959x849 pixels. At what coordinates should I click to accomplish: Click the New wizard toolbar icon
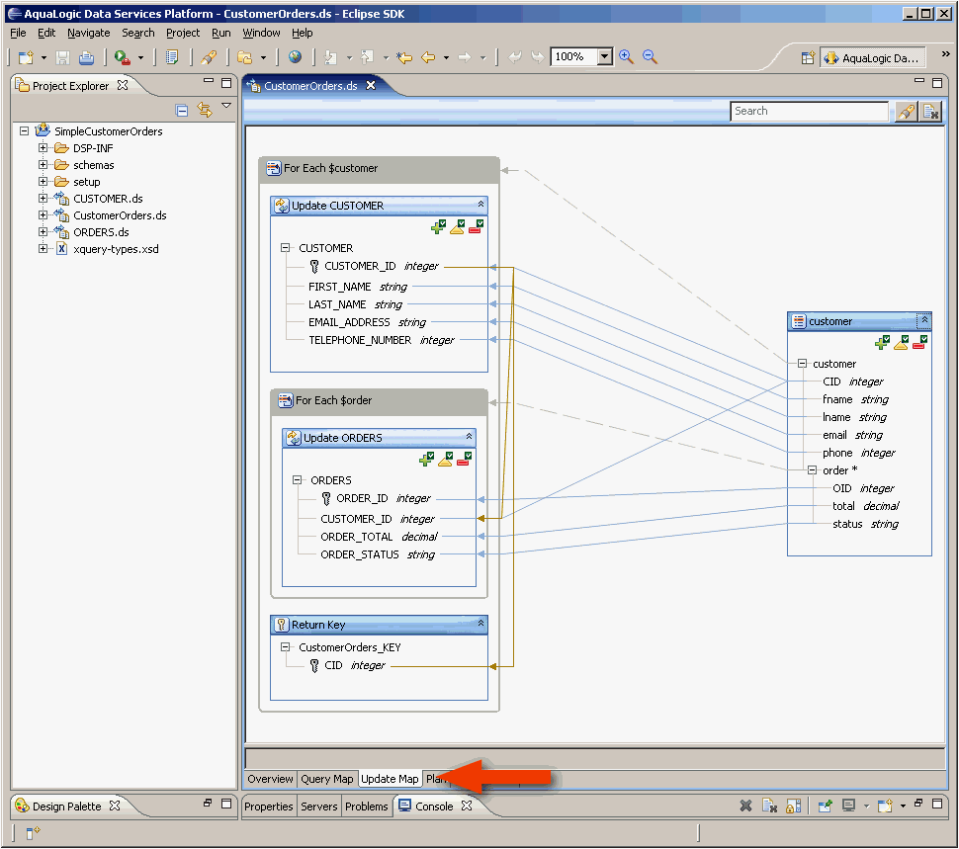(26, 57)
